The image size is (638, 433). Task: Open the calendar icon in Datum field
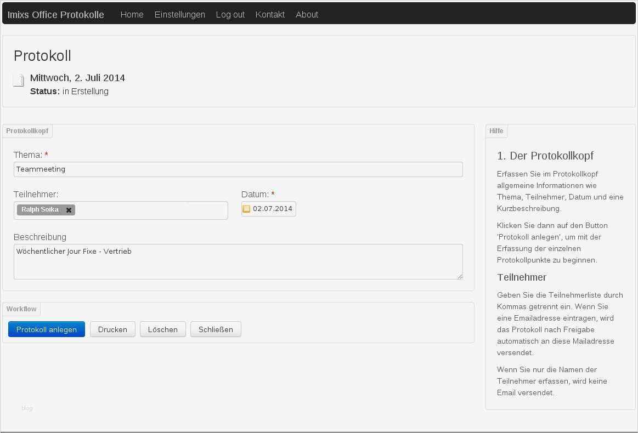246,209
